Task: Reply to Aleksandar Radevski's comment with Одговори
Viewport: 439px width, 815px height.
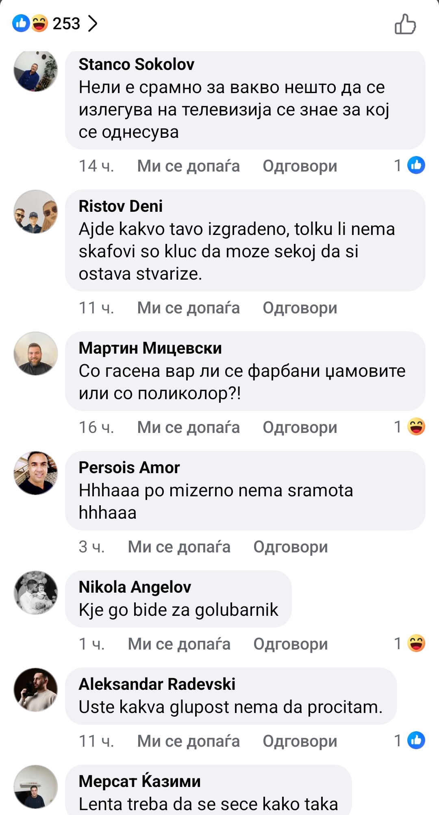Action: pos(300,741)
